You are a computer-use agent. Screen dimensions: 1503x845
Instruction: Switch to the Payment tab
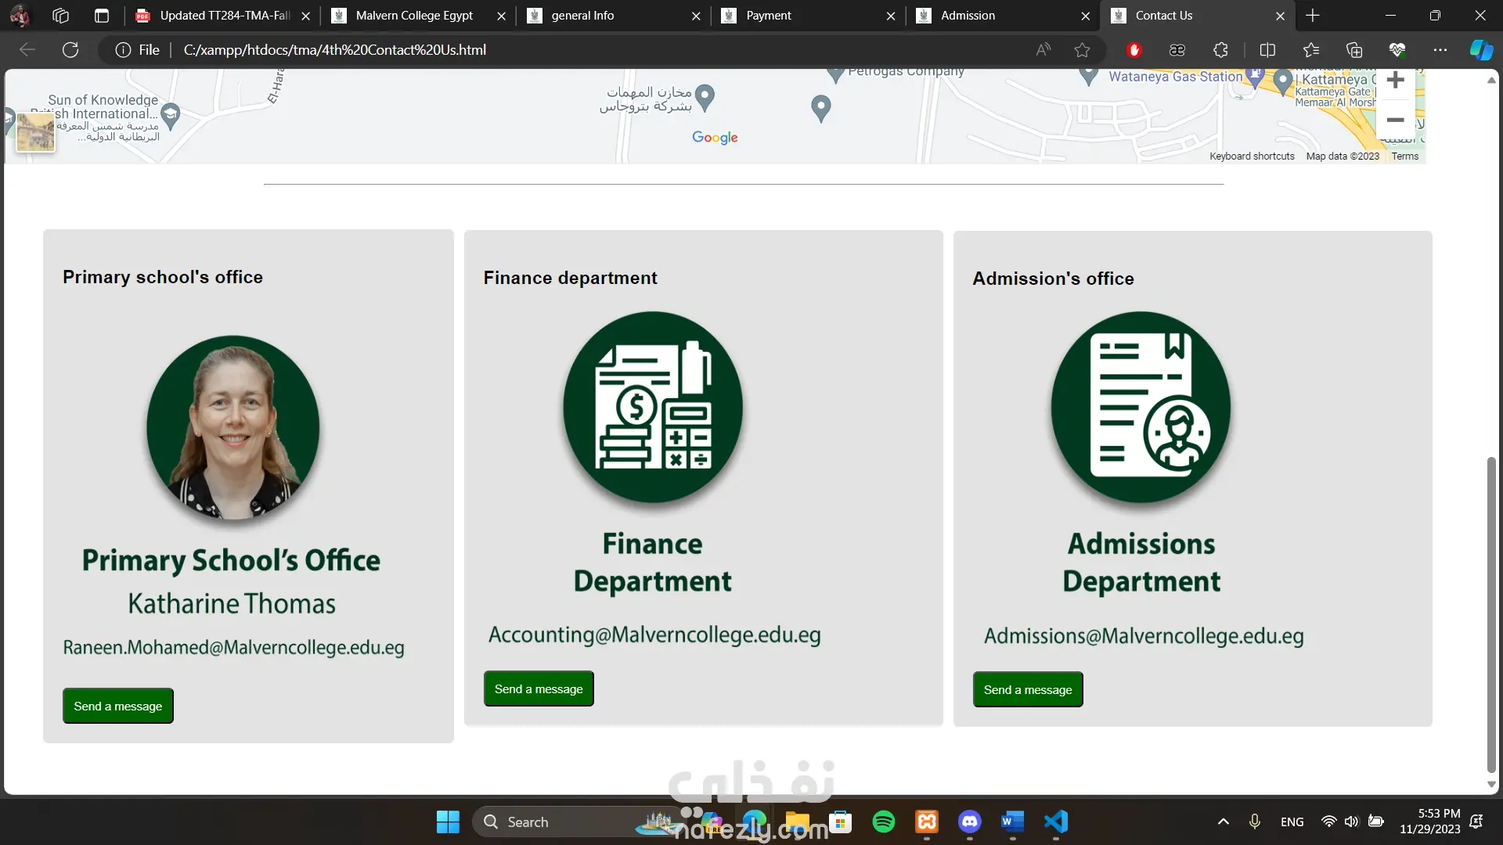[808, 16]
